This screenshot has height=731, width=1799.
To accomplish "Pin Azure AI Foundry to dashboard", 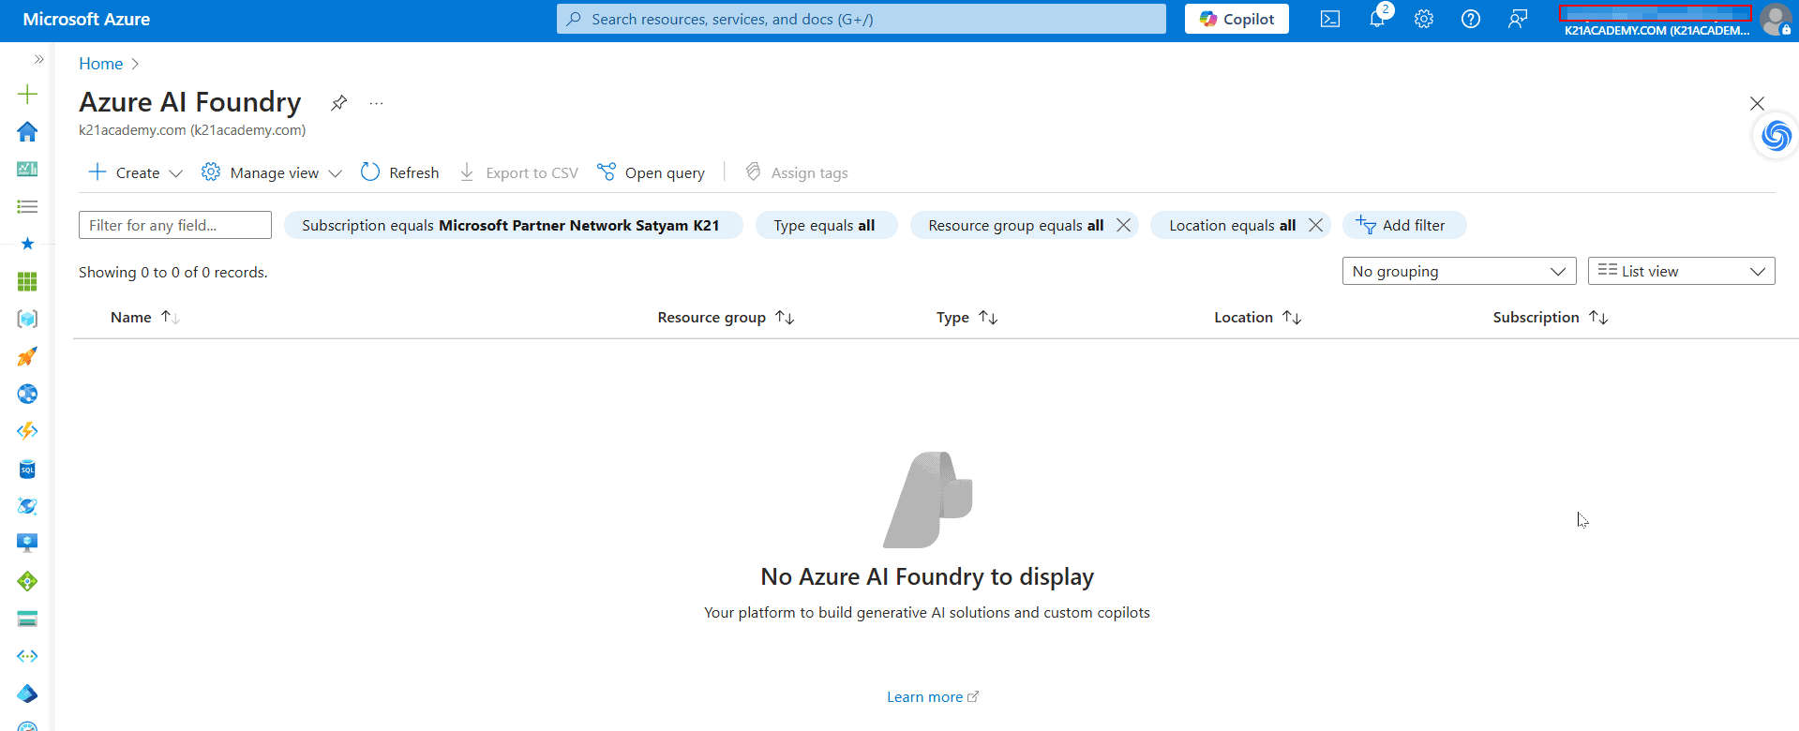I will click(x=339, y=103).
